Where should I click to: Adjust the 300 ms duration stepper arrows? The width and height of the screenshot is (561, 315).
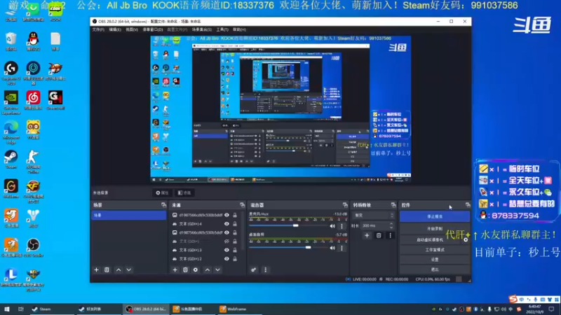pos(391,225)
